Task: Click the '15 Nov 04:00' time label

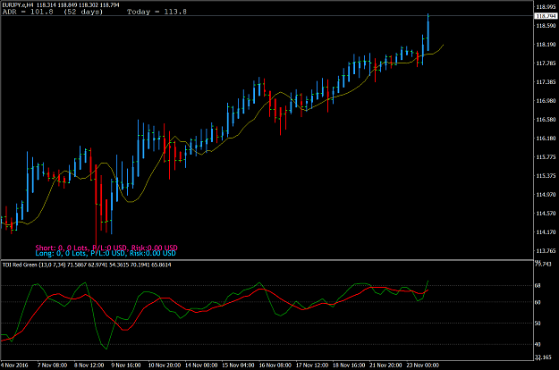Action: [238, 366]
